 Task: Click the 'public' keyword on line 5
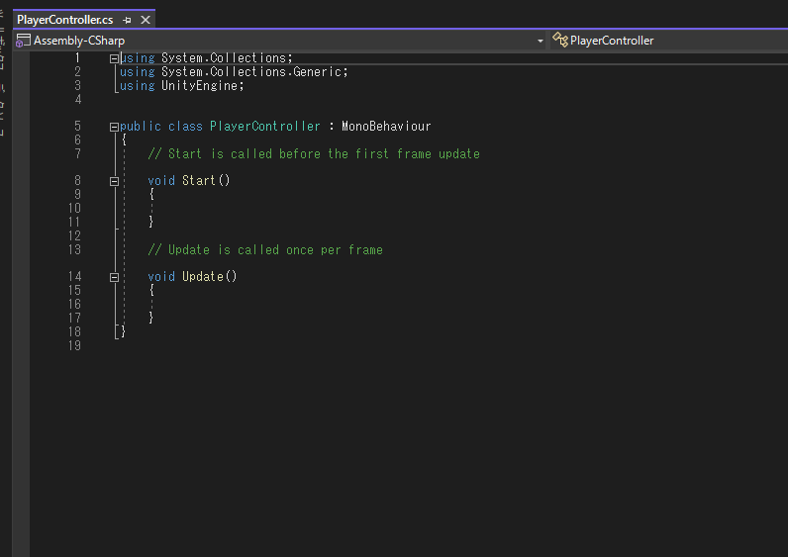click(x=141, y=126)
